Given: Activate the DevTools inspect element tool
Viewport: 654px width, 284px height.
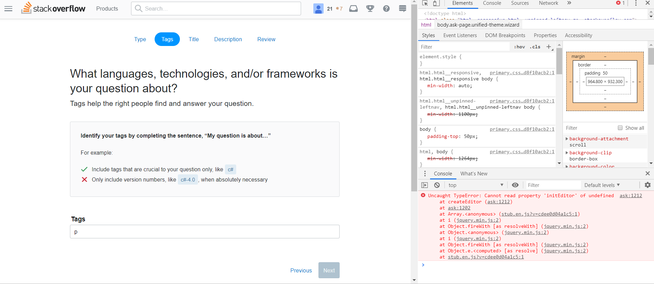Looking at the screenshot, I should [x=425, y=3].
